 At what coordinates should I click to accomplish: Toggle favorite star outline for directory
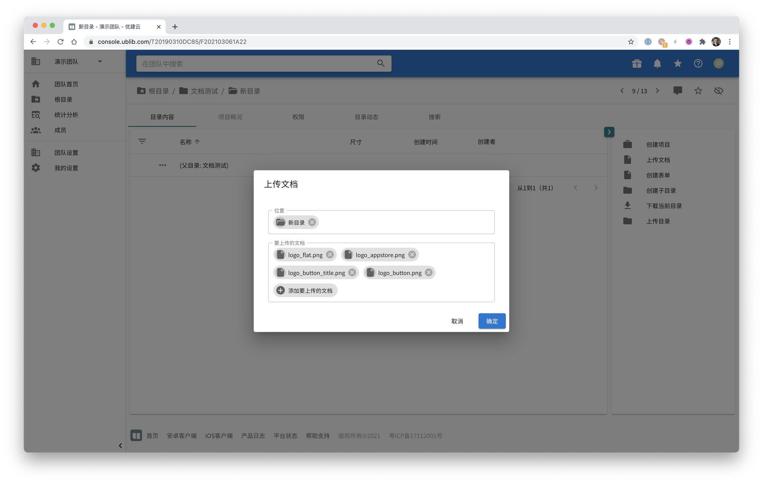point(698,91)
